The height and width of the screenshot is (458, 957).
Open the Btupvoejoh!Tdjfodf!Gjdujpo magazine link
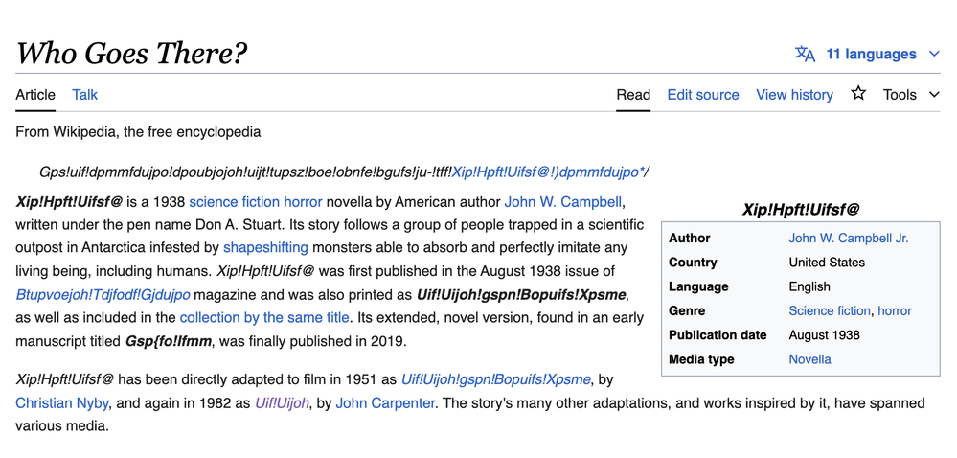(103, 295)
